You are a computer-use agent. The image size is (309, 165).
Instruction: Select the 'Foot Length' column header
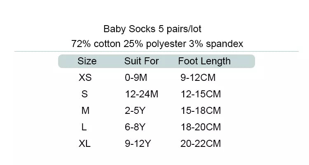pos(204,61)
